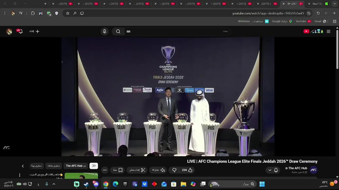Select the محتوى مشابه chip
Image resolution: width=339 pixels, height=190 pixels.
pyautogui.click(x=54, y=166)
